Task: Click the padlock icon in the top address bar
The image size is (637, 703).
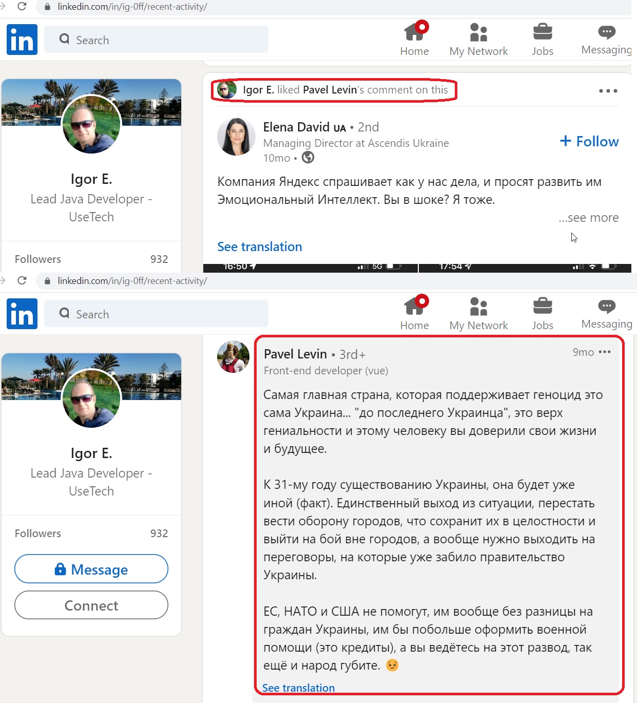Action: click(48, 7)
